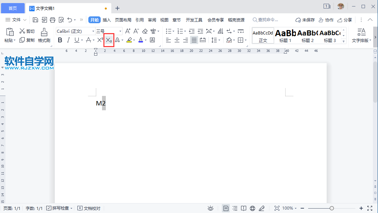Toggle bold formatting
This screenshot has width=378, height=213.
click(60, 40)
